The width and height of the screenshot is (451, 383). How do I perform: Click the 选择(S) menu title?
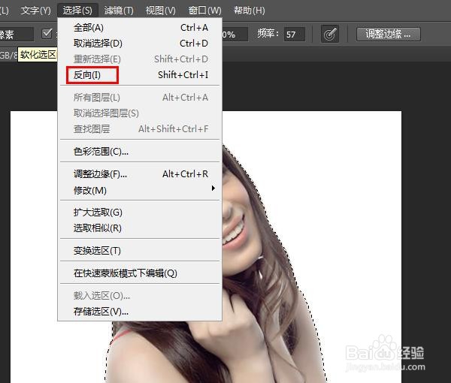coord(77,11)
